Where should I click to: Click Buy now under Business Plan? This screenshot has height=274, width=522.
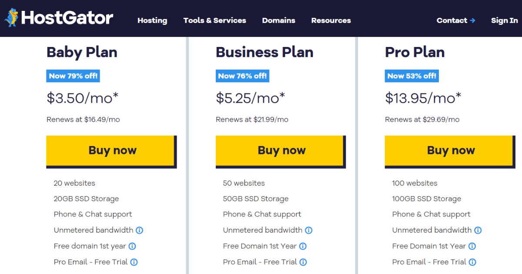click(280, 151)
